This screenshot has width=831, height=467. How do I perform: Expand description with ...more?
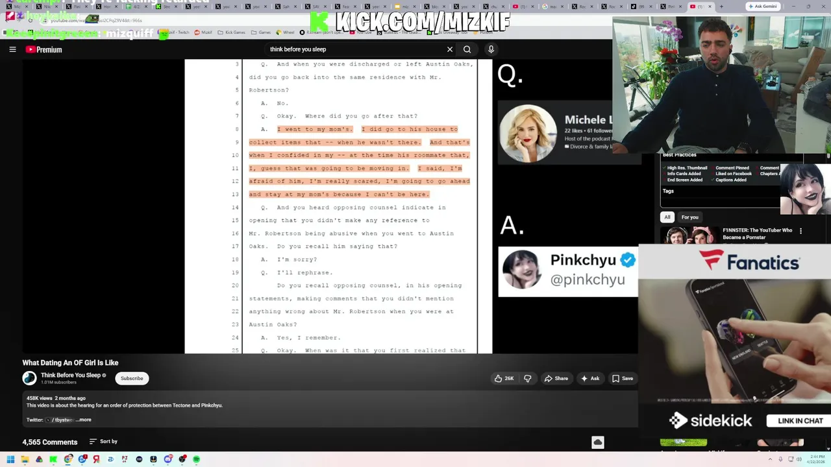(x=83, y=420)
